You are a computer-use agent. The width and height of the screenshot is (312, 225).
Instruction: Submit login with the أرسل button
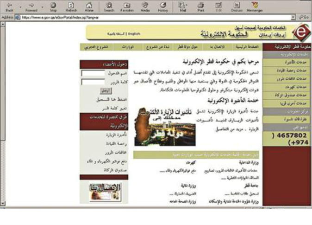pyautogui.click(x=106, y=91)
